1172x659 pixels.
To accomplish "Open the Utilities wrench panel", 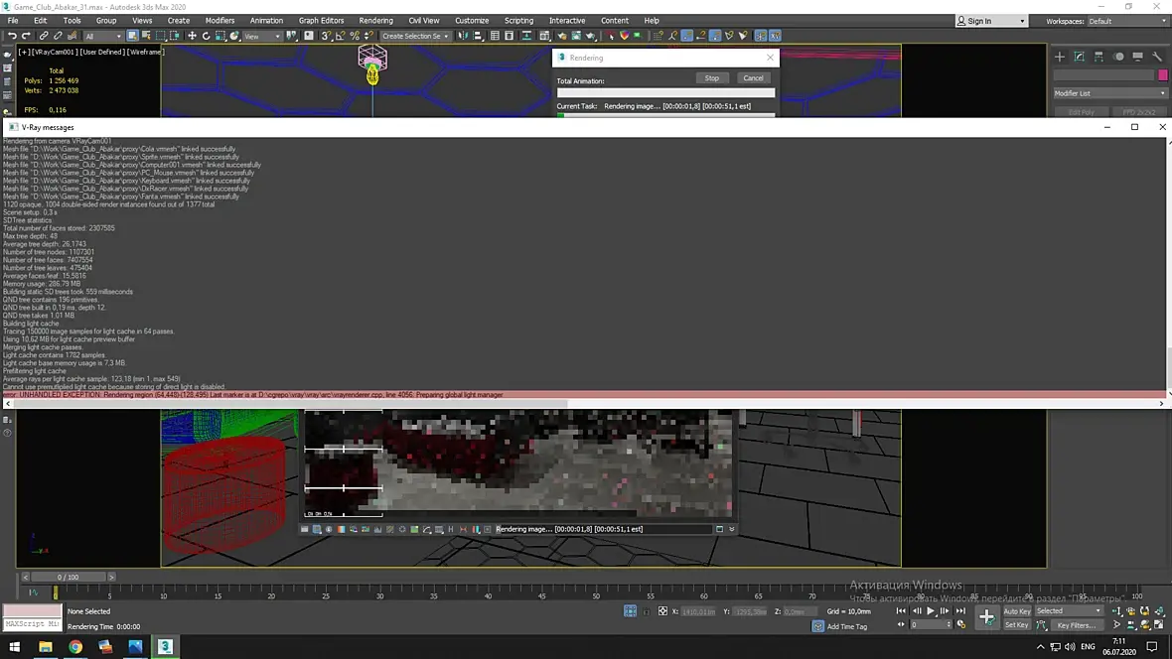I will (x=1157, y=57).
